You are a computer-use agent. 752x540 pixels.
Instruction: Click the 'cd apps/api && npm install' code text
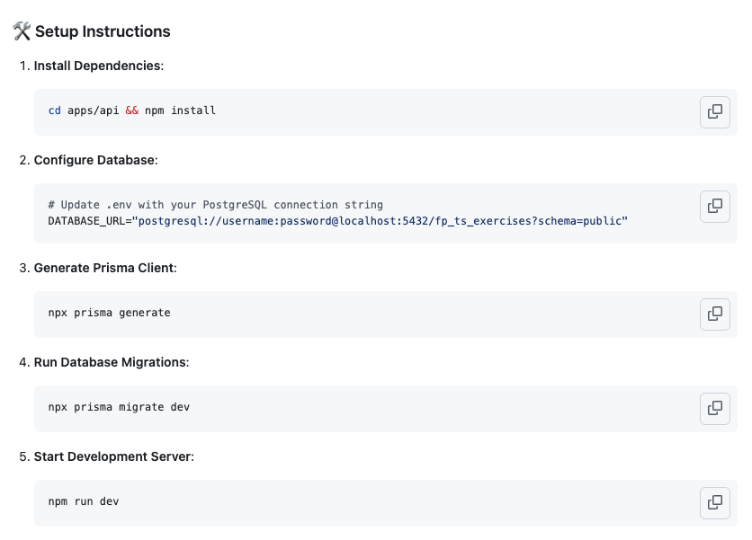132,111
